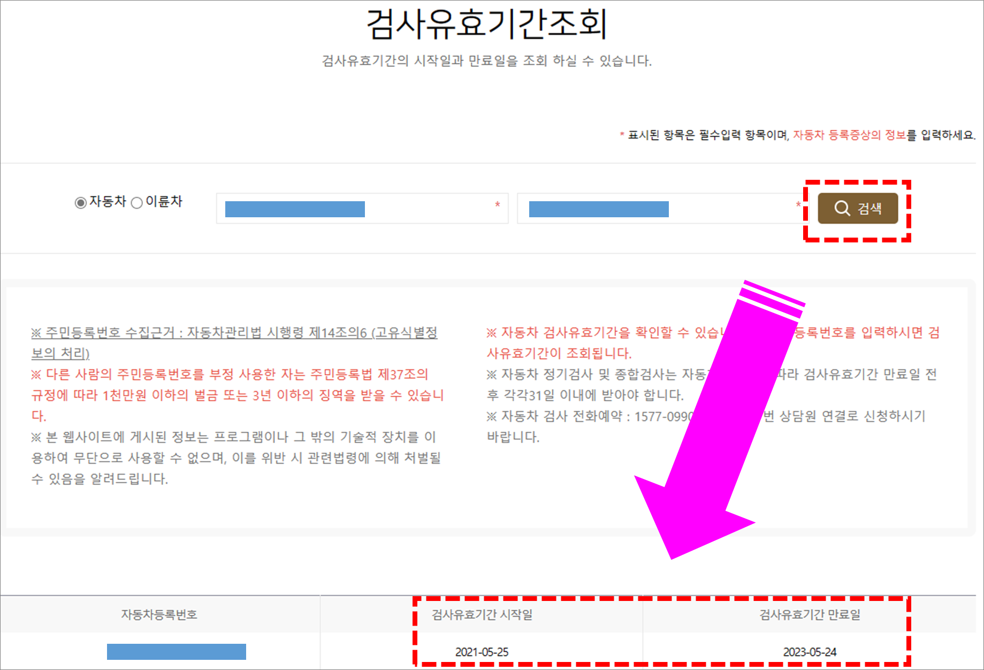
Task: Click the red asterisk beside second input
Action: coord(798,204)
